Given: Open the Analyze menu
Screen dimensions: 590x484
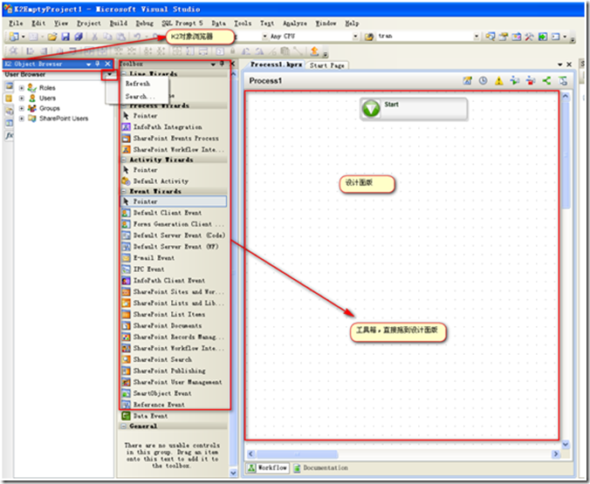Looking at the screenshot, I should (295, 24).
